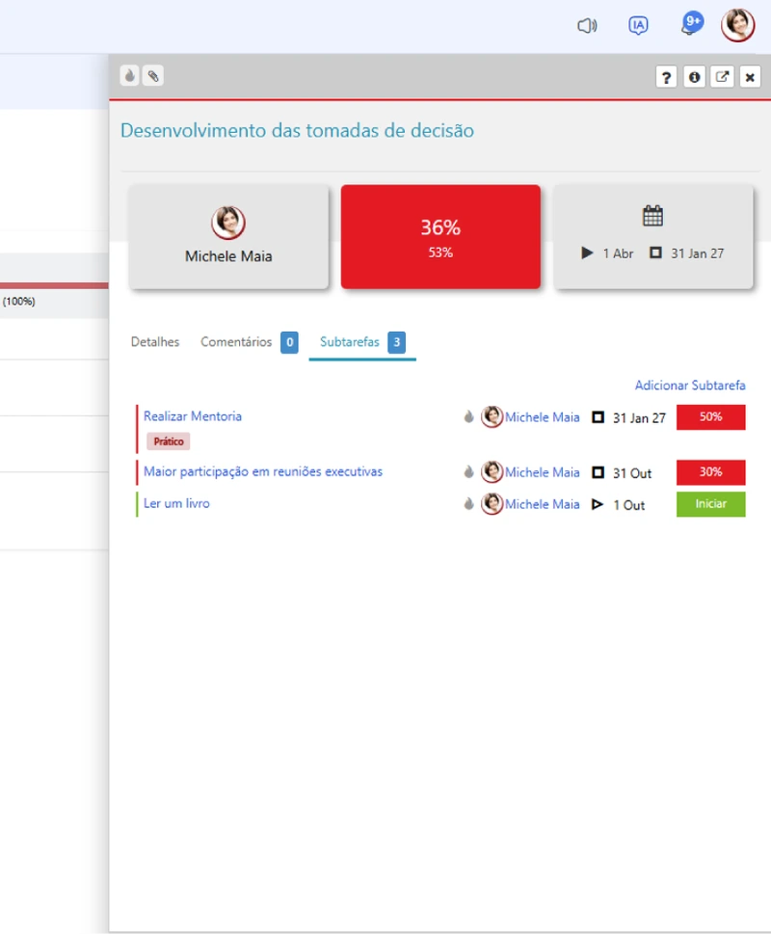
Task: Click flame icon on Maior participação row
Action: pyautogui.click(x=469, y=472)
